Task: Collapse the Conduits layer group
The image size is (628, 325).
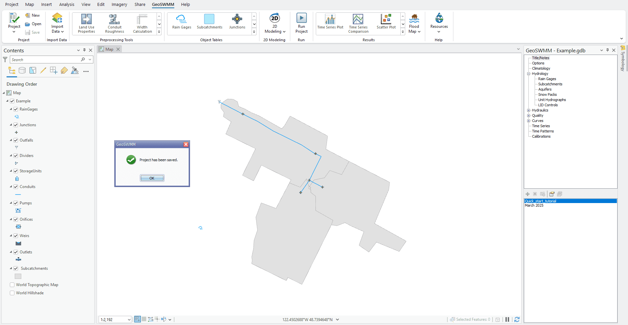Action: click(x=11, y=186)
